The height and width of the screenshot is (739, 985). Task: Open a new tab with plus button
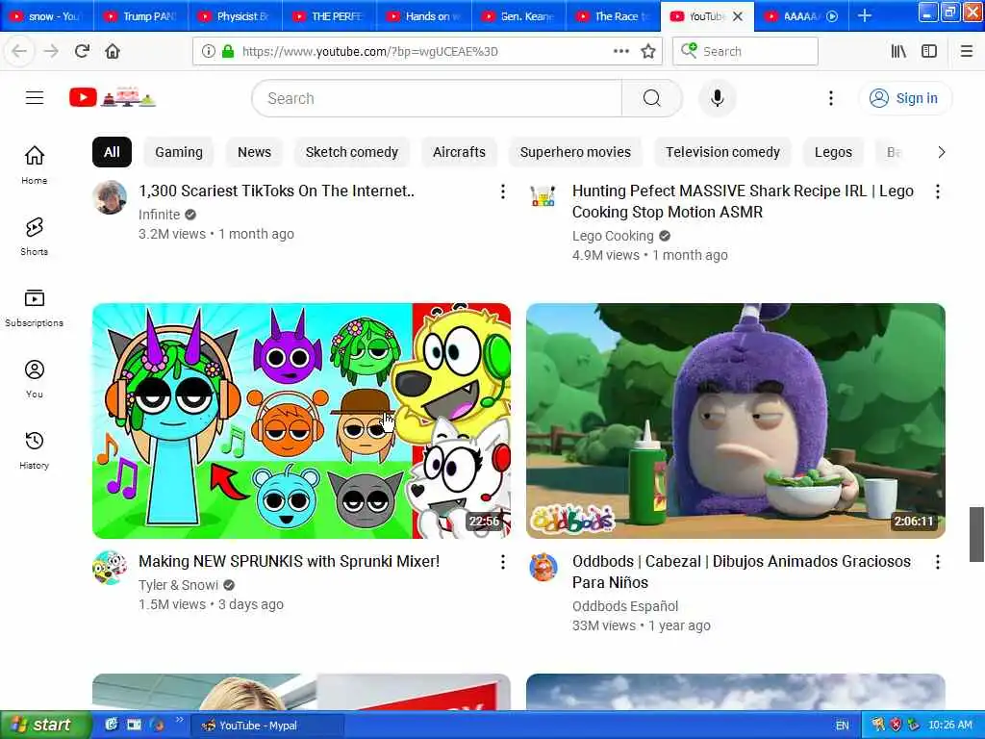pos(865,15)
